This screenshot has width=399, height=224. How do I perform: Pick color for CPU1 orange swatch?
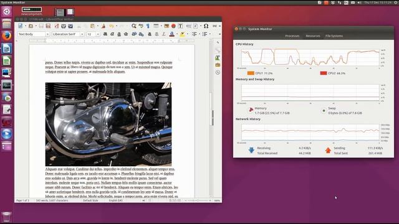tap(251, 73)
